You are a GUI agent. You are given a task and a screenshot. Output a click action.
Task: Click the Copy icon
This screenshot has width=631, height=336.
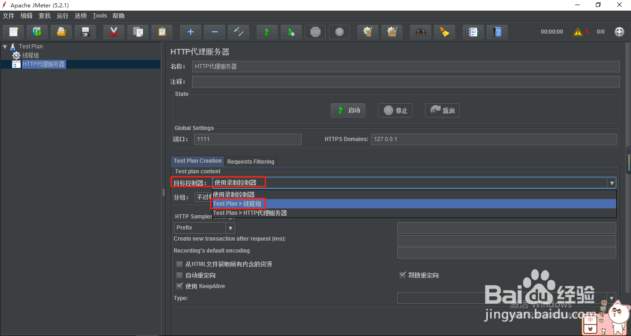(138, 32)
